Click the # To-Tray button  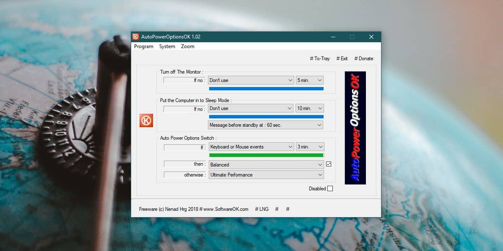tap(320, 59)
